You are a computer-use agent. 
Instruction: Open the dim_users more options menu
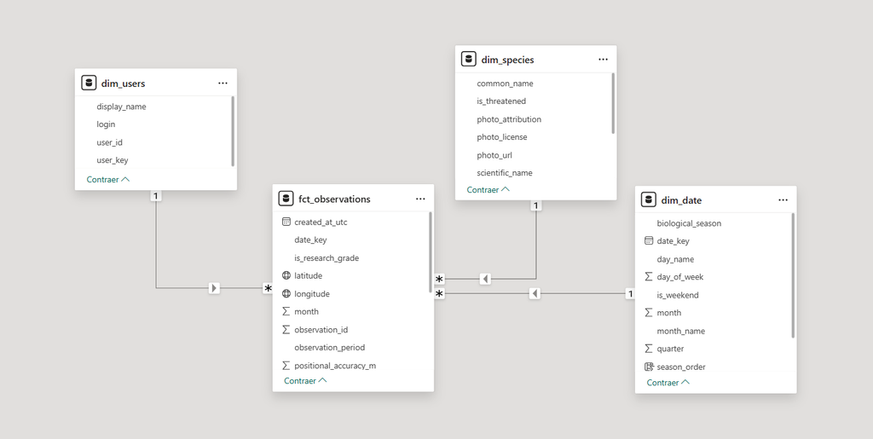(223, 83)
